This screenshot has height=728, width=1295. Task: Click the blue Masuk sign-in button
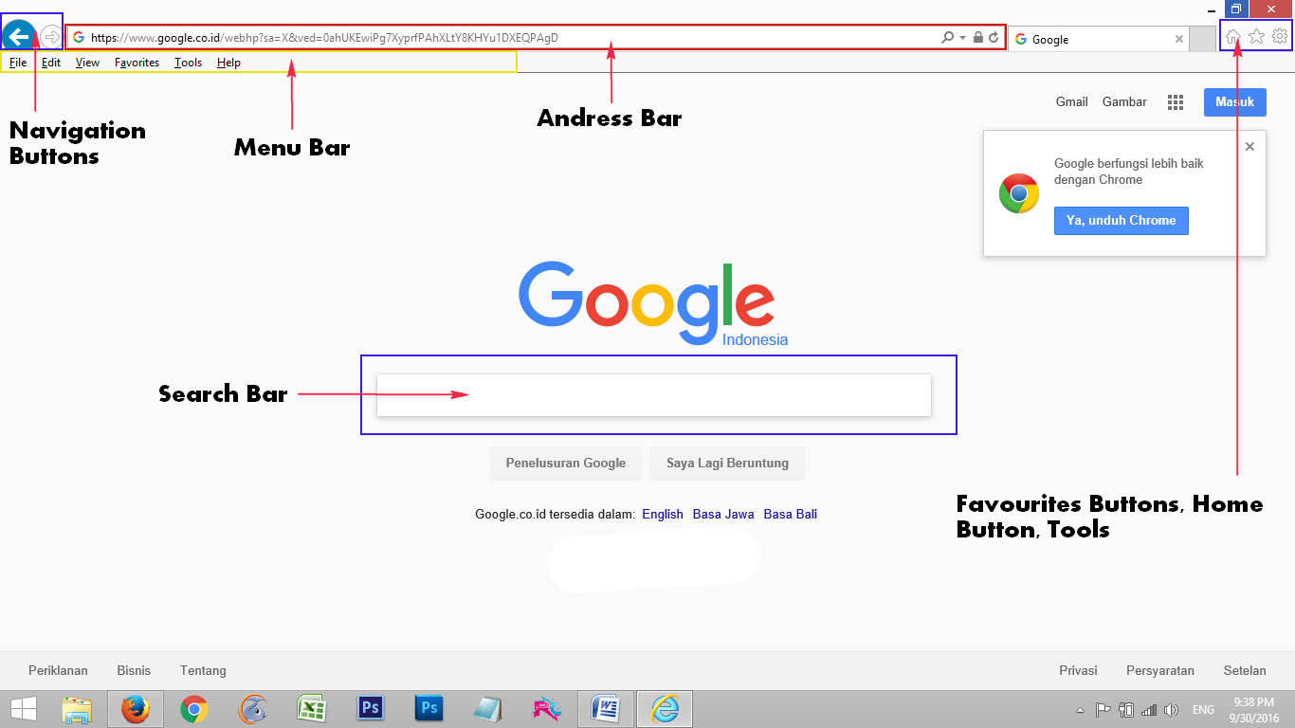coord(1235,101)
